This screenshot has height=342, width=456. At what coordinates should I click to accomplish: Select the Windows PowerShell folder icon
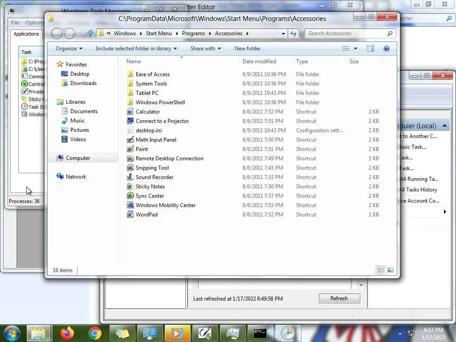point(130,102)
